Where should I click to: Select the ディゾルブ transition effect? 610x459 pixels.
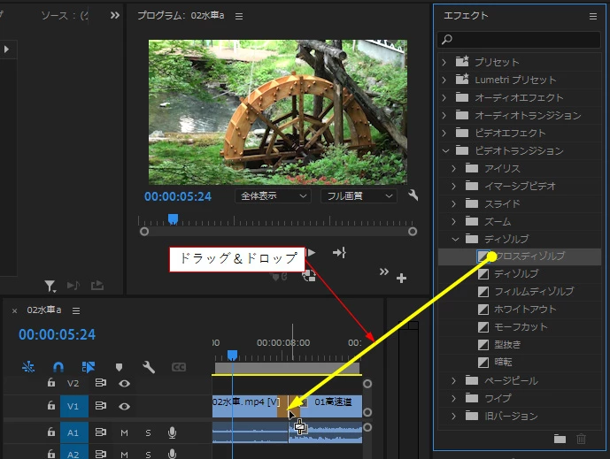tap(516, 273)
